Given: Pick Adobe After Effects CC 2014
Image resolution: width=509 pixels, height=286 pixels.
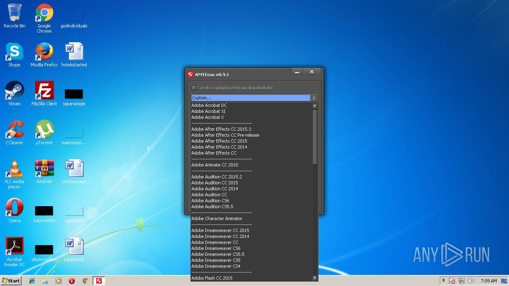Looking at the screenshot, I should click(251, 147).
